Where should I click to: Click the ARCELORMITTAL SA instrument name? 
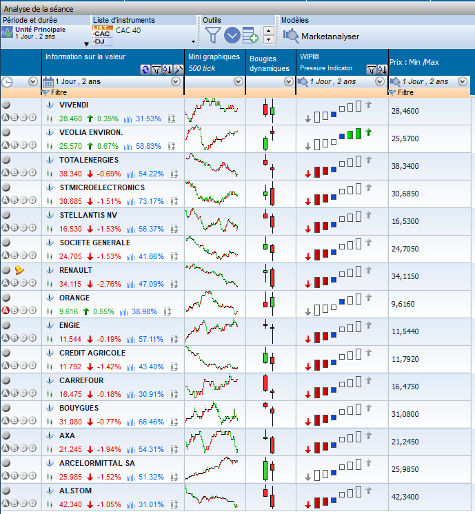pyautogui.click(x=97, y=463)
